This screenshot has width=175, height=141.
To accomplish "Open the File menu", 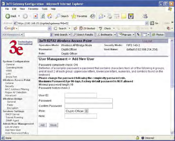I will (x=7, y=9).
